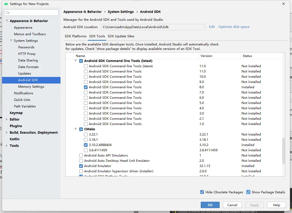Image resolution: width=292 pixels, height=213 pixels.
Task: Click Optimize disk space link
Action: coord(234,27)
